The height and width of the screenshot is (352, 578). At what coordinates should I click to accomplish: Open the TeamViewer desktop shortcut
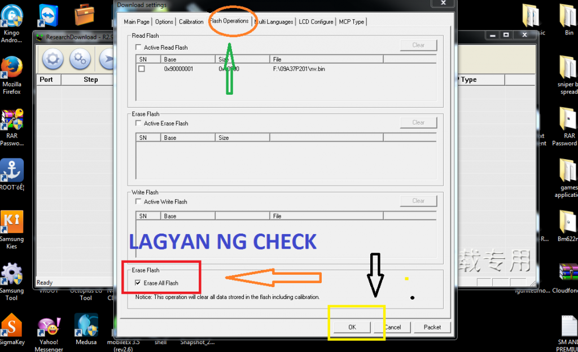(50, 15)
